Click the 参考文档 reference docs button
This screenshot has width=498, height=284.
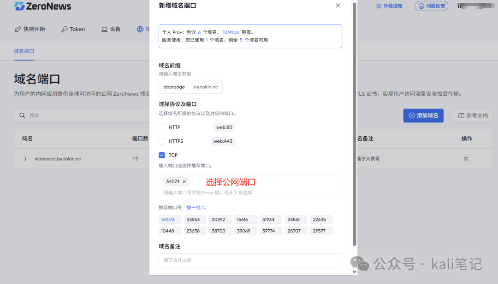pyautogui.click(x=473, y=116)
